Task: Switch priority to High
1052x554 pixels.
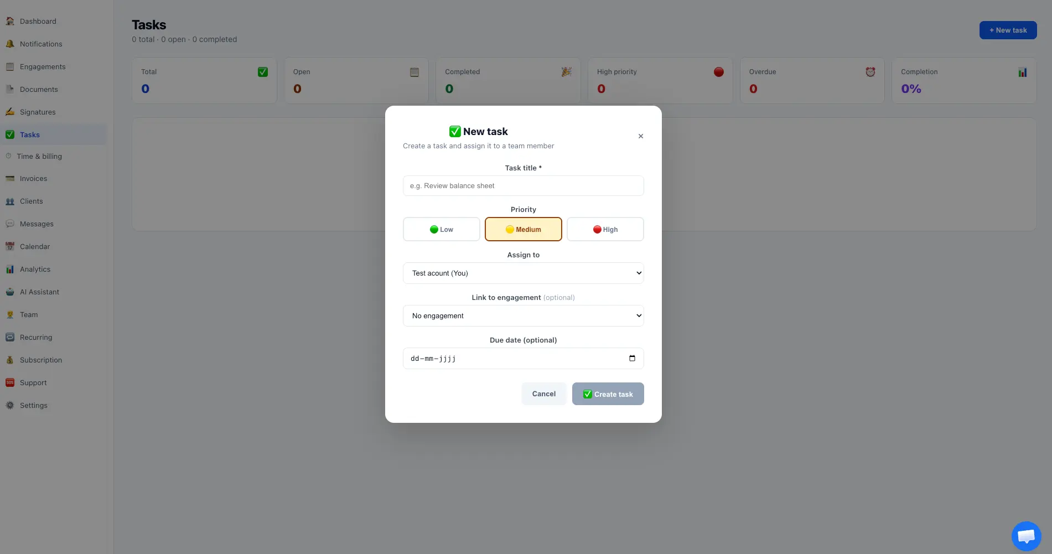Action: [605, 229]
